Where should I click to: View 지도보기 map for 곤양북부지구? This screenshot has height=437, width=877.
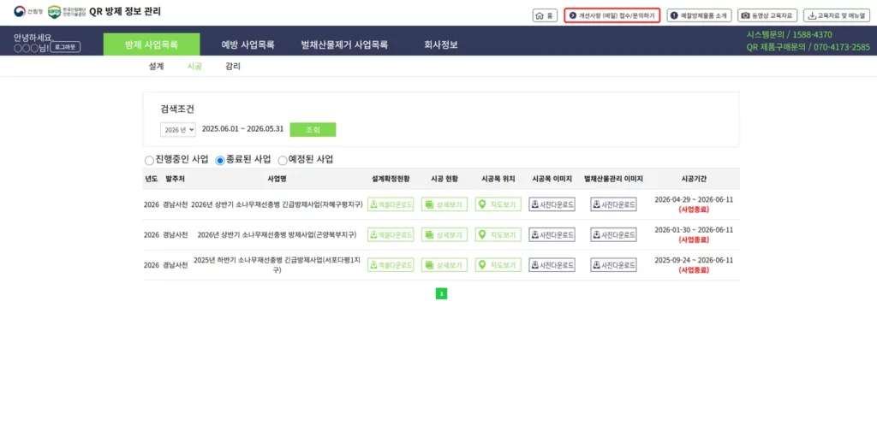pyautogui.click(x=498, y=234)
